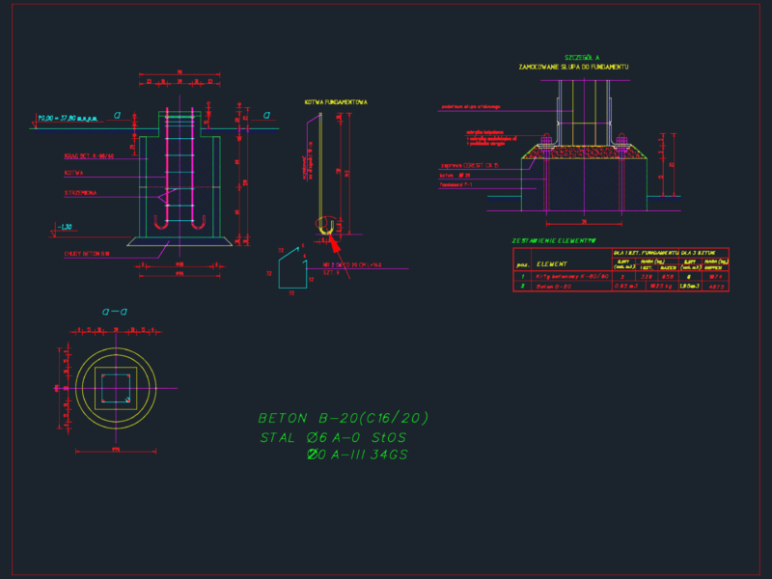
Task: Select the 'SZCZEGÓŁ A' green heading
Action: pos(582,58)
